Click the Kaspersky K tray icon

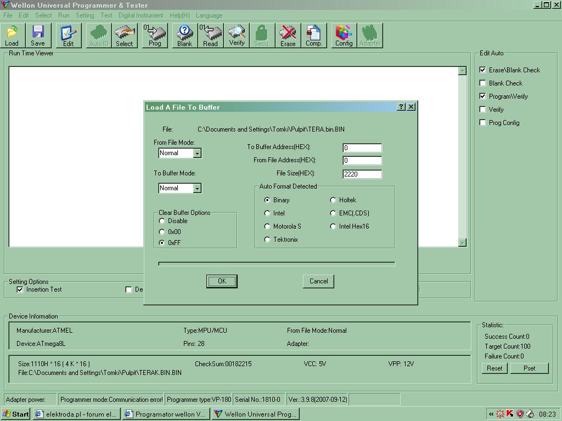pyautogui.click(x=510, y=414)
